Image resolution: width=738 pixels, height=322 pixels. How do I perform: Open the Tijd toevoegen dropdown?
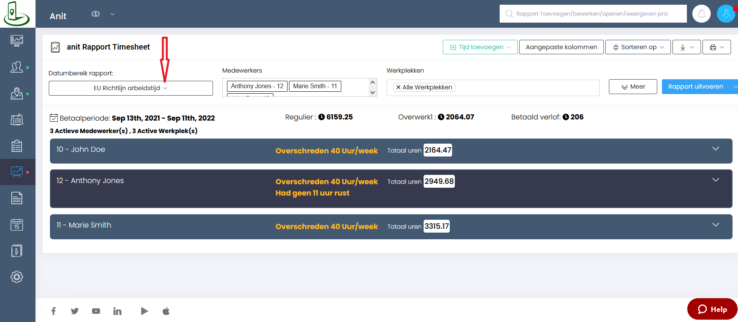[x=480, y=47]
